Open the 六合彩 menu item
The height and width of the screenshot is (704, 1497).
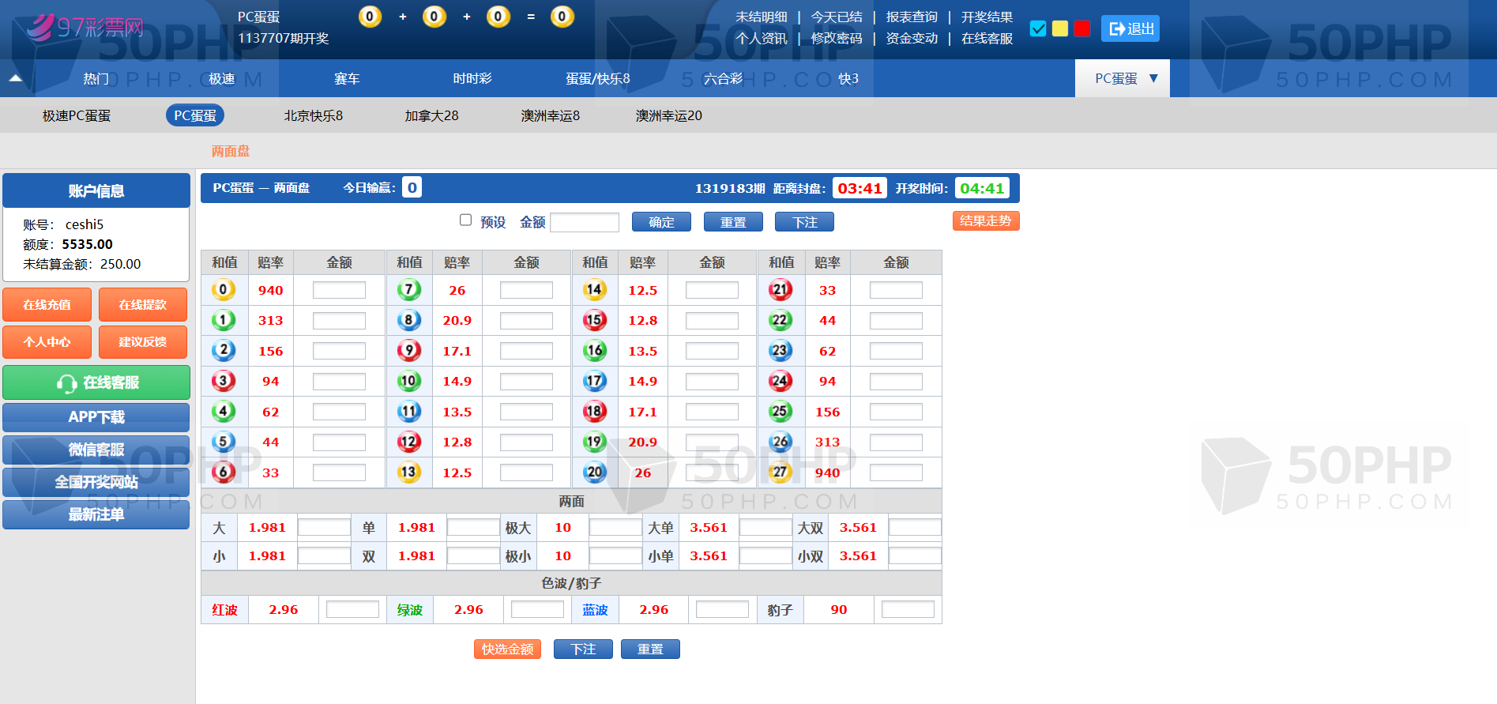723,78
